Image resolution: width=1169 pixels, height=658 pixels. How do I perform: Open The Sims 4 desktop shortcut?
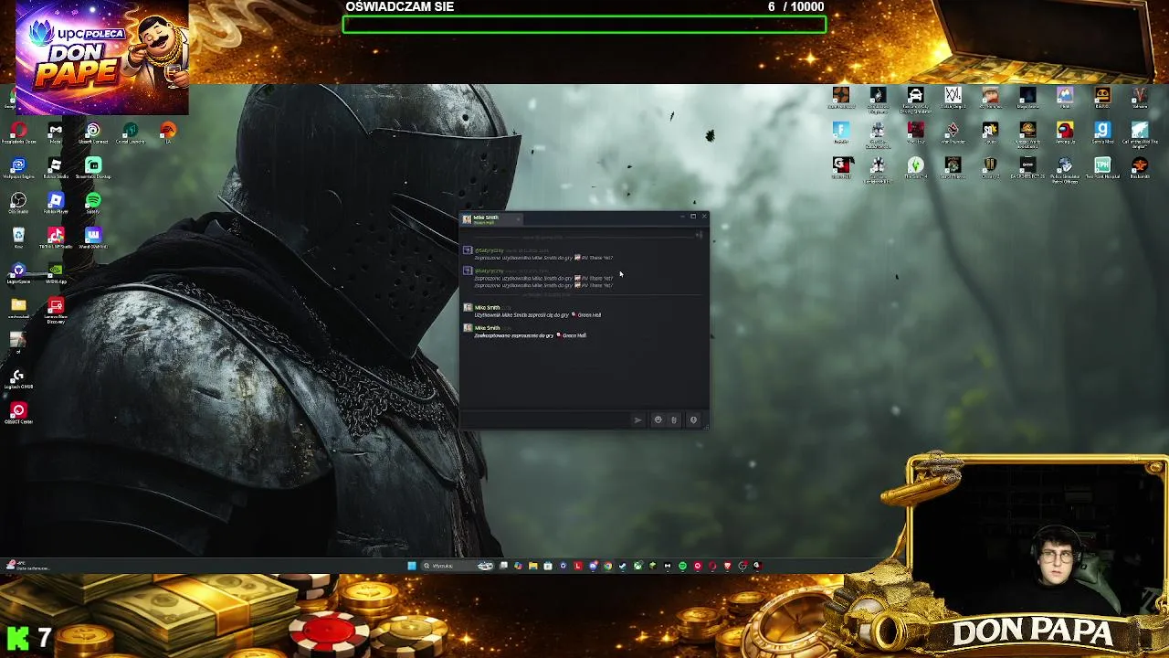pos(915,168)
